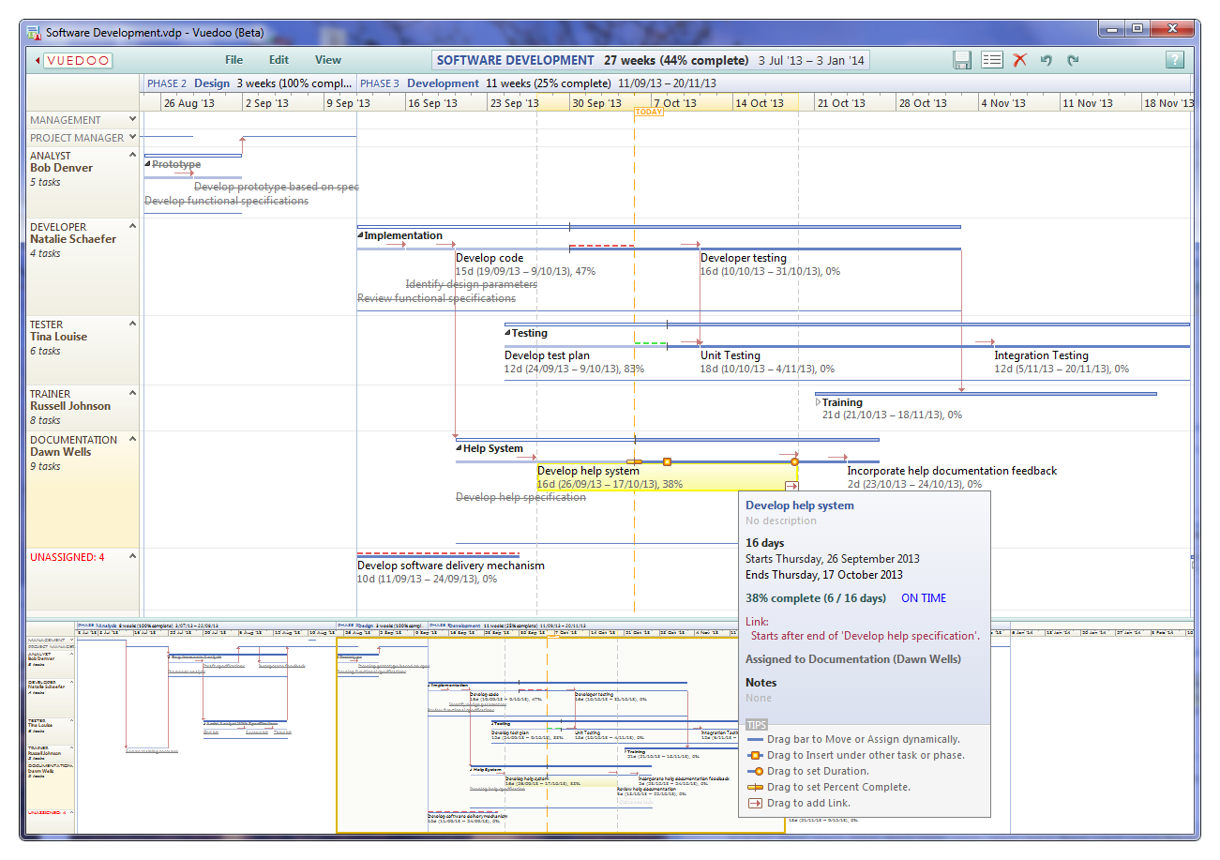
Task: Open the View menu
Action: click(x=328, y=60)
